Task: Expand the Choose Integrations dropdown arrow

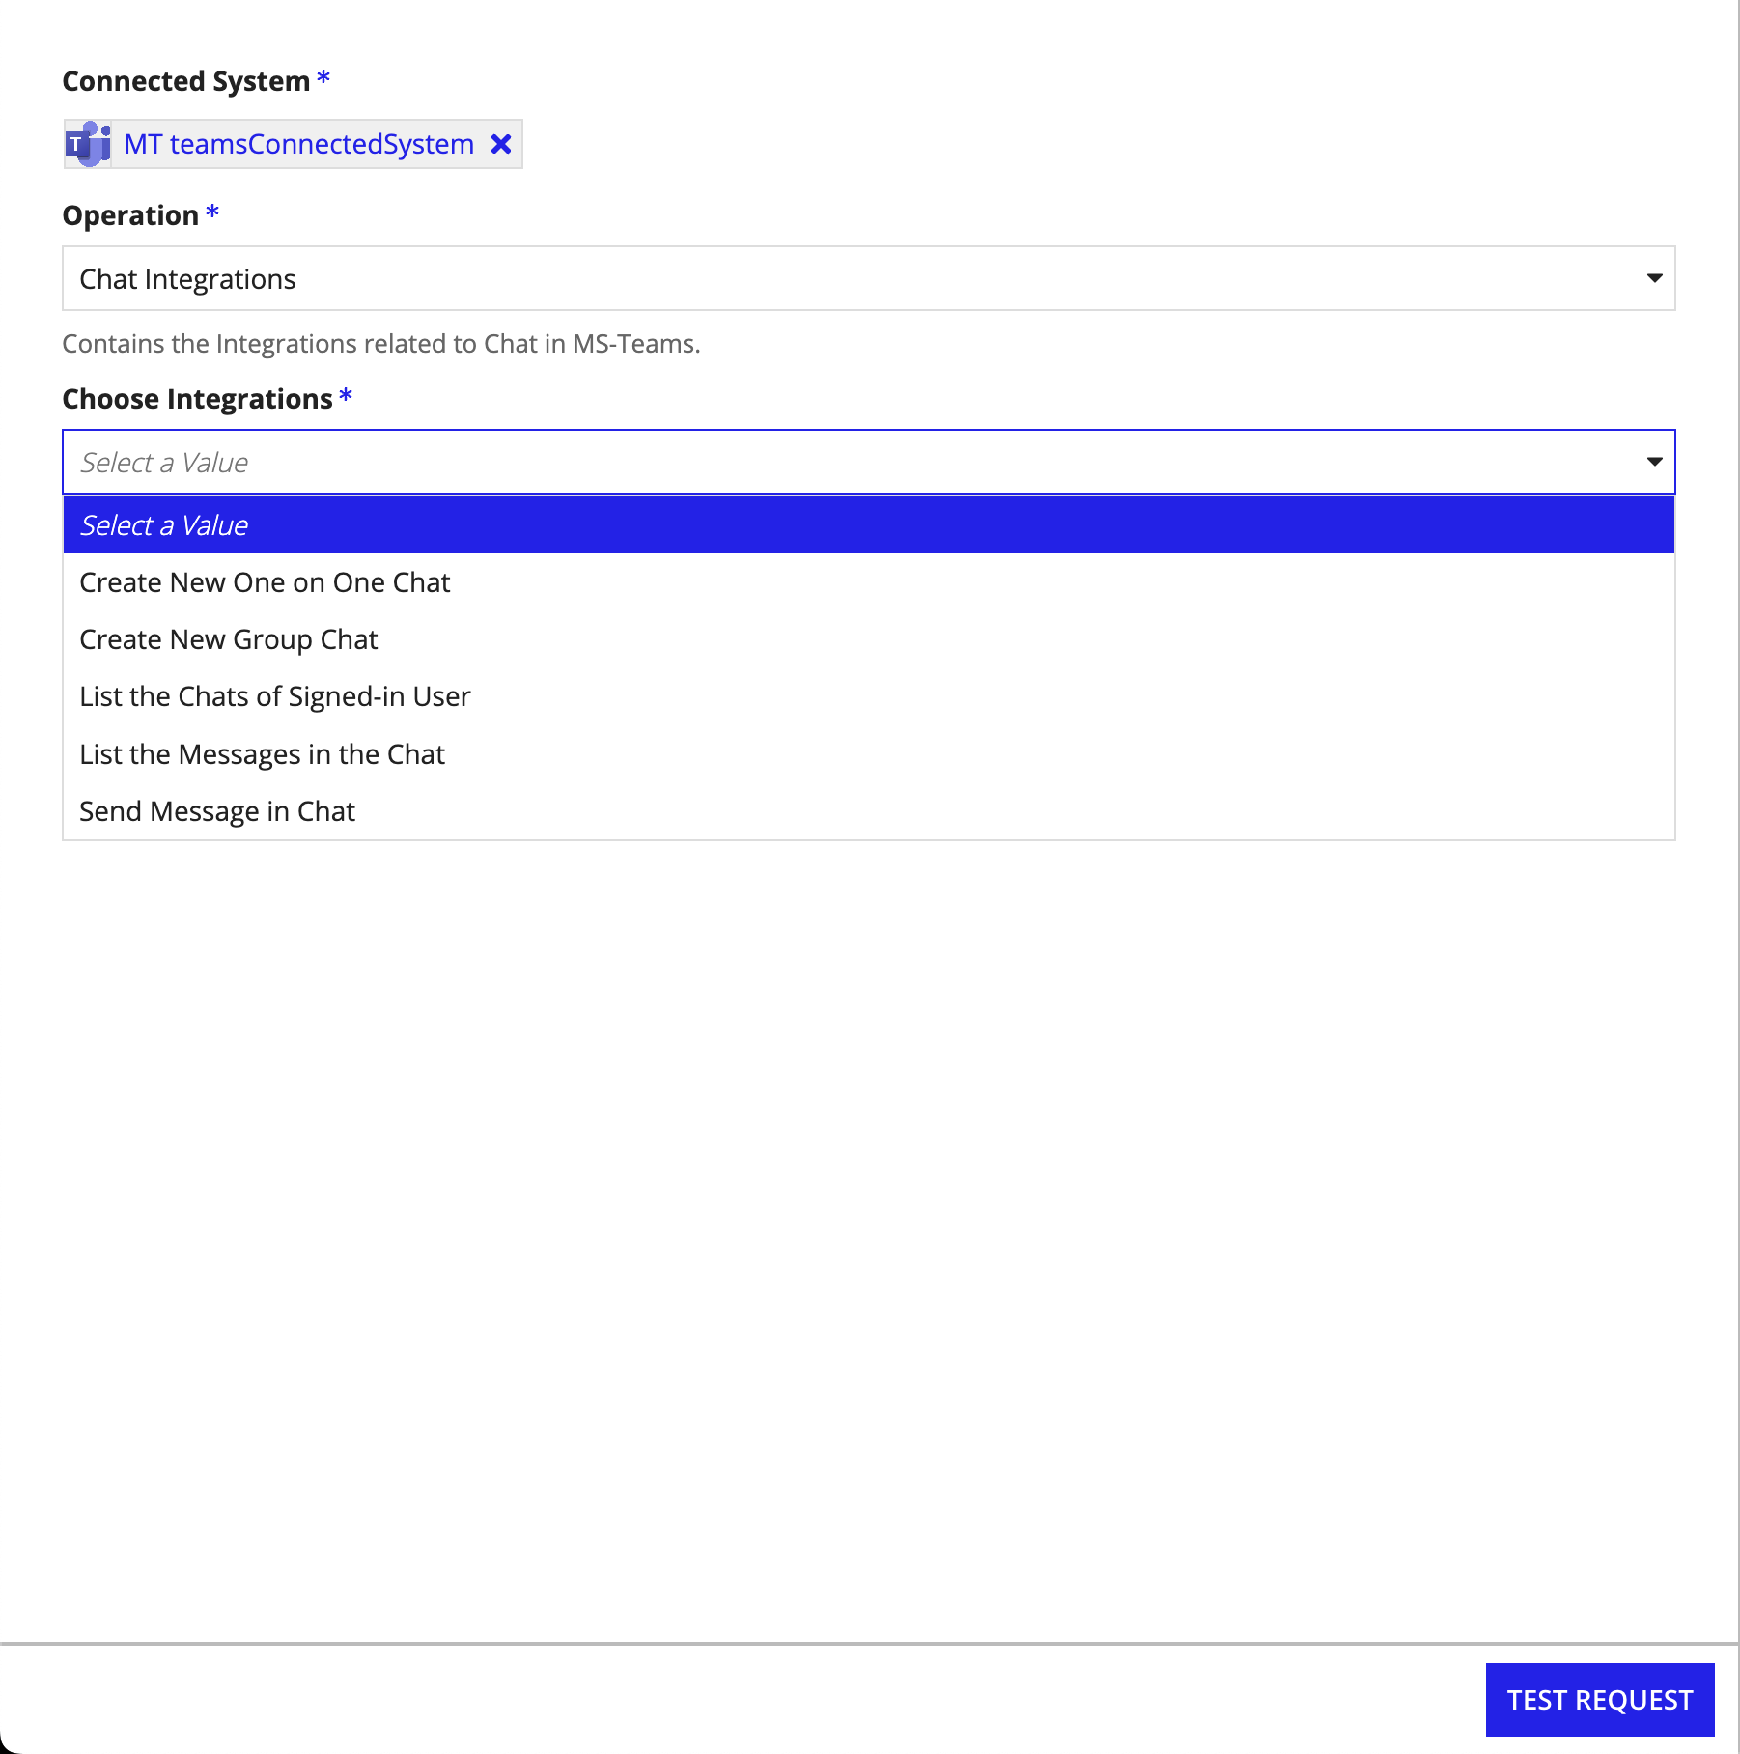Action: pyautogui.click(x=1652, y=462)
